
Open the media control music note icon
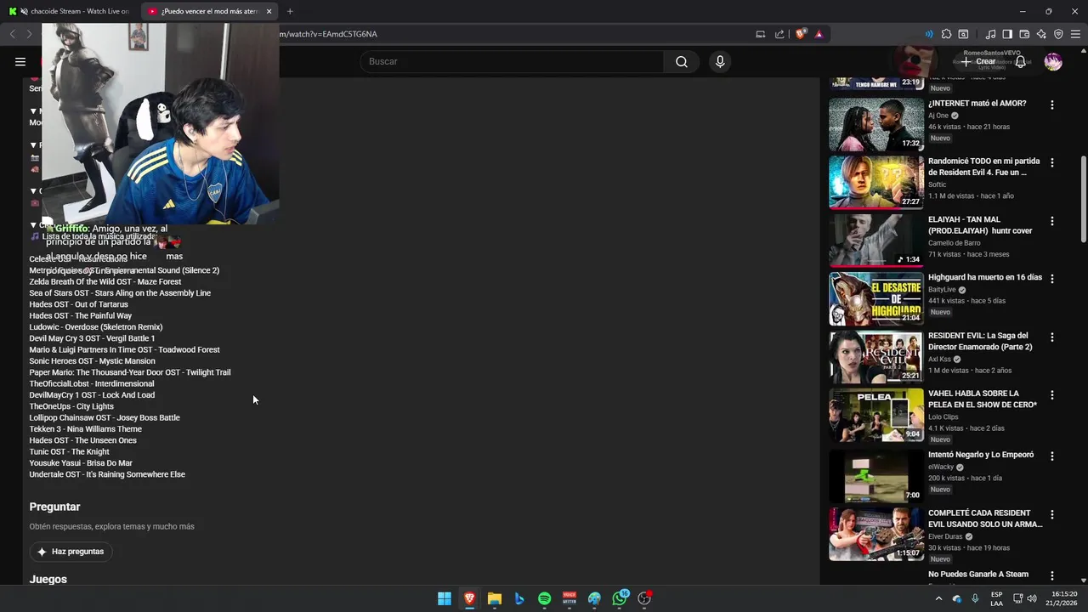tap(990, 34)
